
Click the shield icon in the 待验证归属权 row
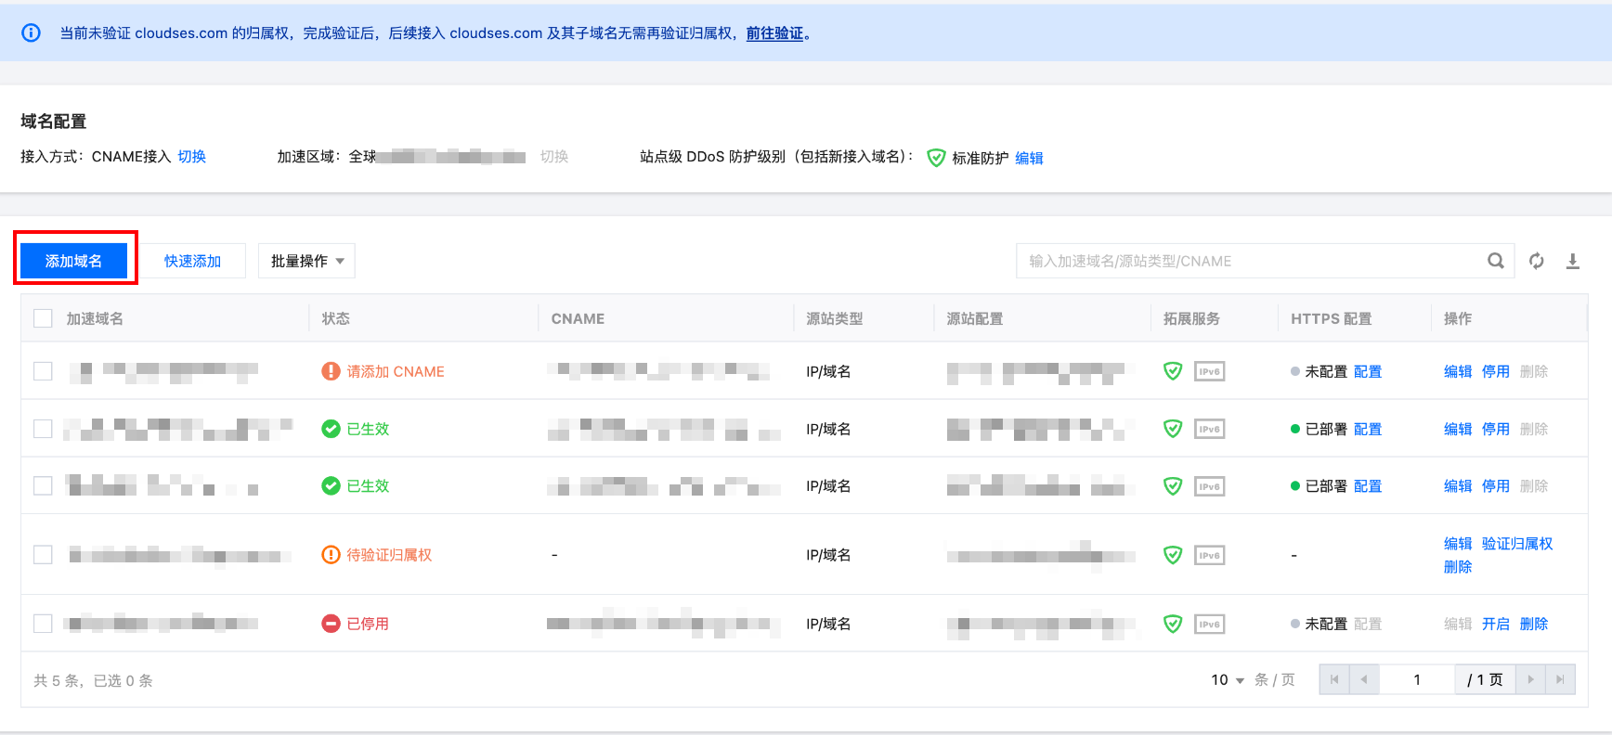(x=1173, y=555)
